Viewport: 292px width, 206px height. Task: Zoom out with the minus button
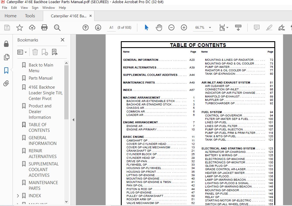tap(171, 28)
